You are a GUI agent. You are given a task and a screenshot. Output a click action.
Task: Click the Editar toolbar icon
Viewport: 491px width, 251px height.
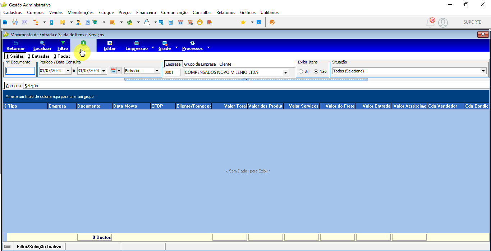pos(110,43)
